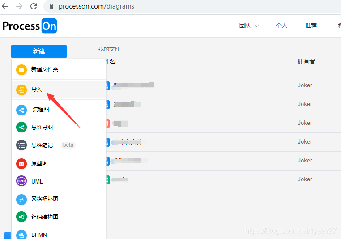Image resolution: width=341 pixels, height=239 pixels.
Task: Click the yellow new folder icon
Action: click(21, 70)
